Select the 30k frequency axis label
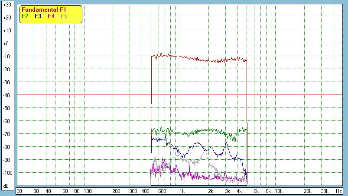Viewport: 348px width, 196px height. point(325,191)
